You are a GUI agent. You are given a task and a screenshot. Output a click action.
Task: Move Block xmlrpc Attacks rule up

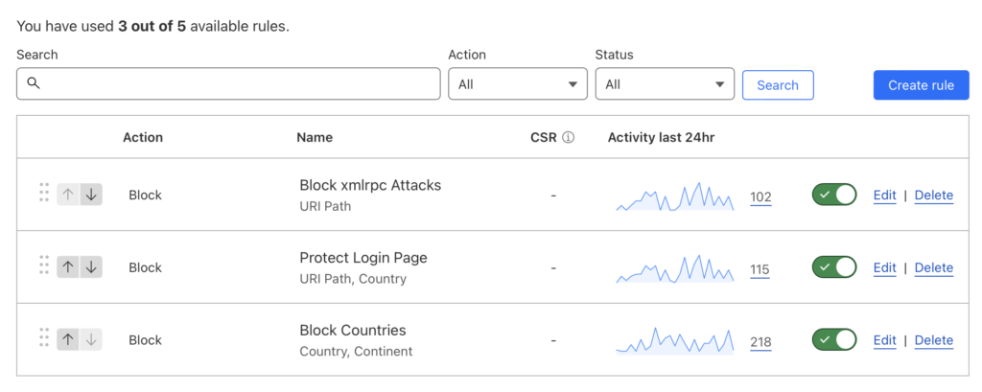68,195
